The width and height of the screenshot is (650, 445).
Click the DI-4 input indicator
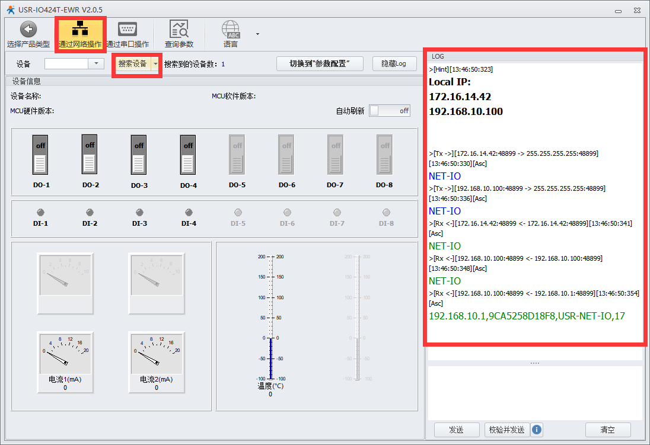[189, 213]
